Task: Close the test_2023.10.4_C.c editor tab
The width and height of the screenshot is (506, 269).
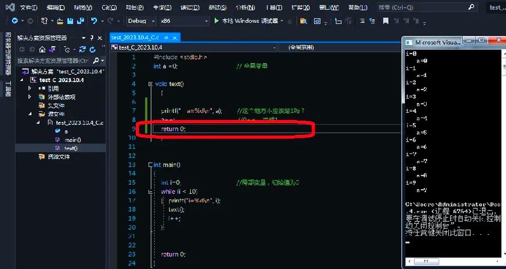Action: 175,38
